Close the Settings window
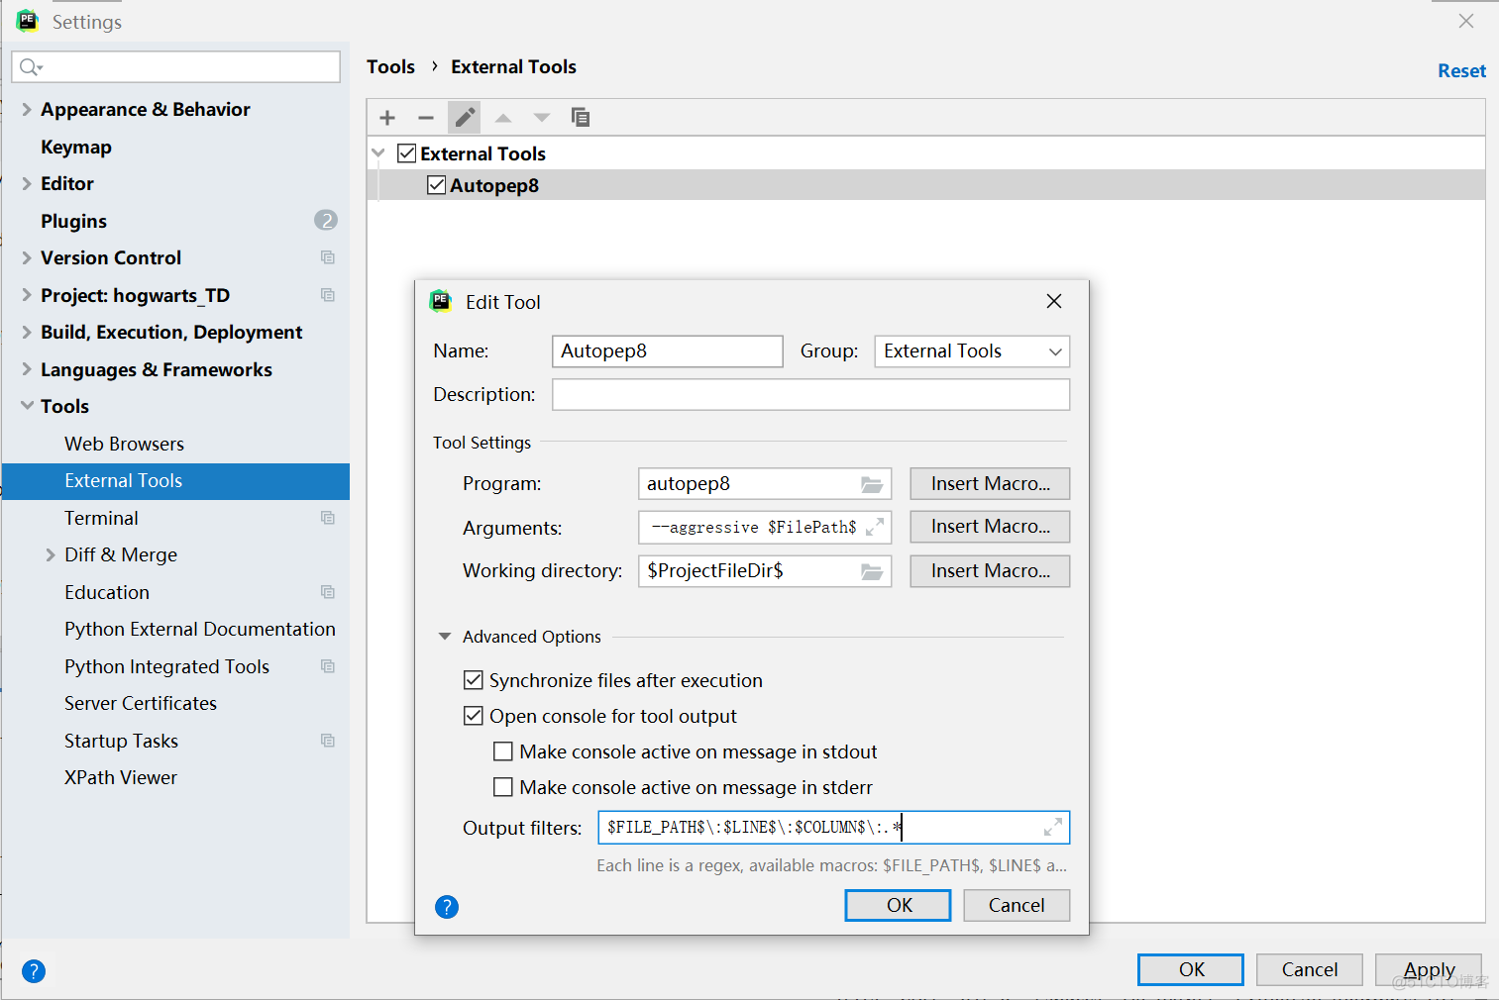The image size is (1499, 1000). coord(1466,21)
